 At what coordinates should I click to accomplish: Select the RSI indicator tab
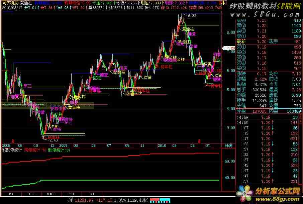tap(71, 194)
